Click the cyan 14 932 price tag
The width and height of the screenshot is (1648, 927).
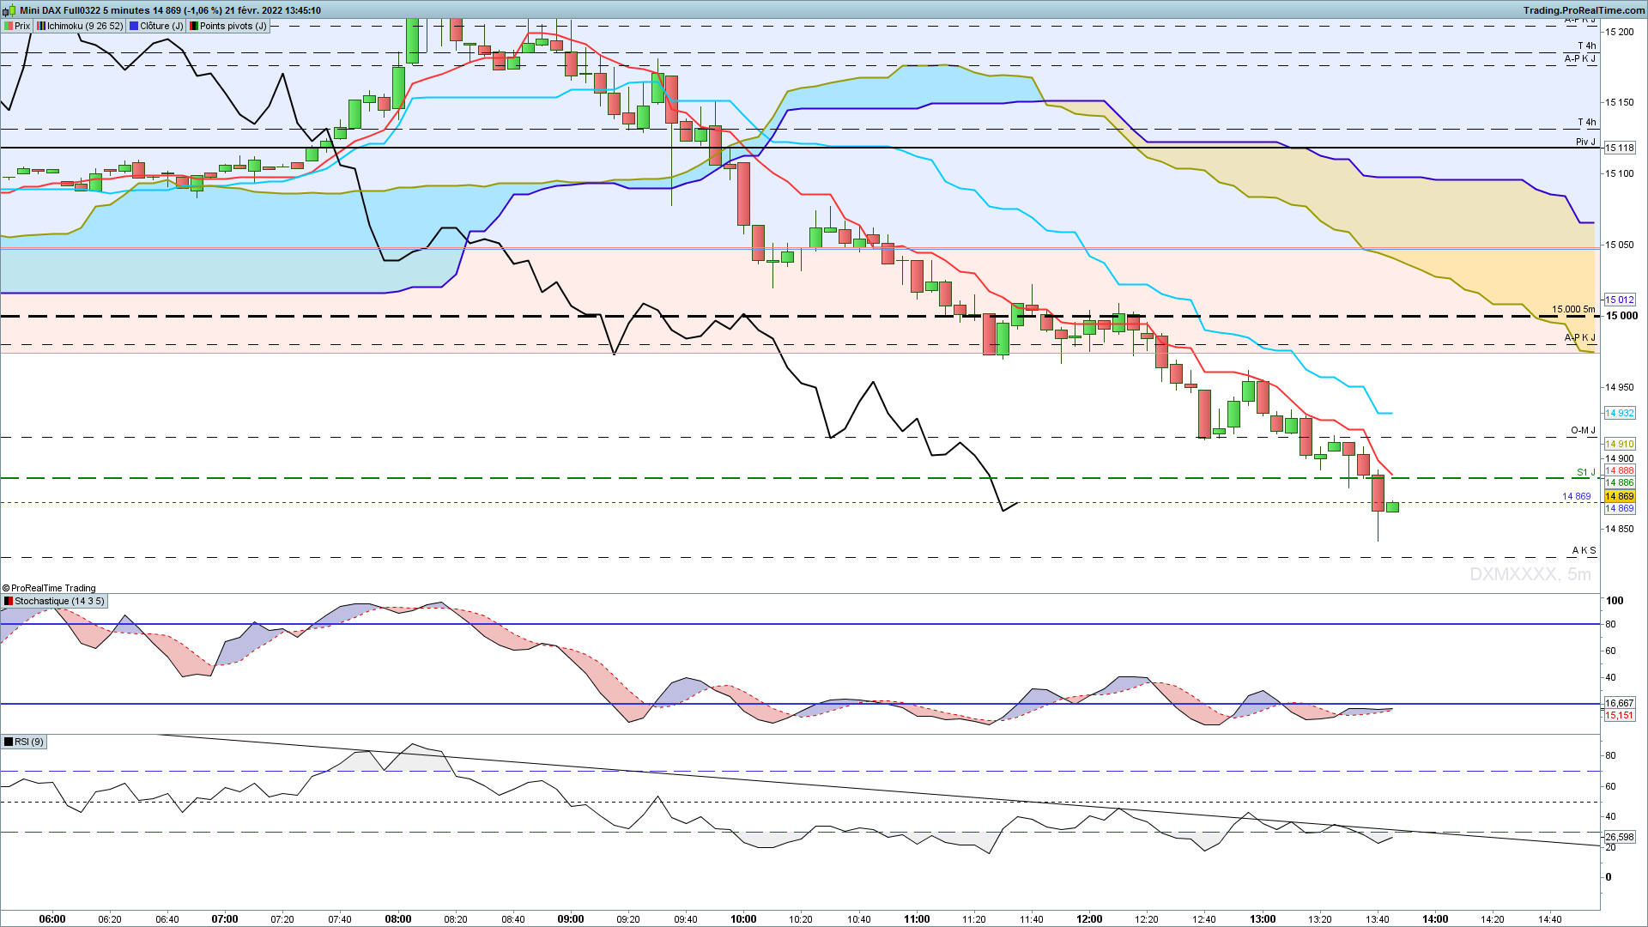click(x=1620, y=413)
